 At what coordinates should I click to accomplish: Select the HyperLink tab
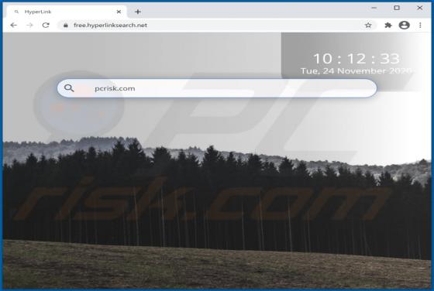(67, 12)
